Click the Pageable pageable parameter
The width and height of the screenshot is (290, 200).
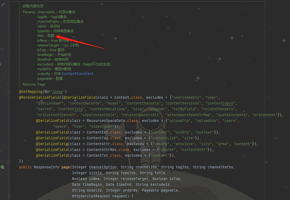click(x=160, y=190)
